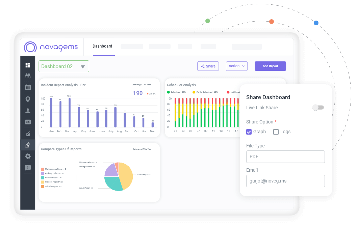Click the Share button
Image resolution: width=358 pixels, height=226 pixels.
coord(208,66)
